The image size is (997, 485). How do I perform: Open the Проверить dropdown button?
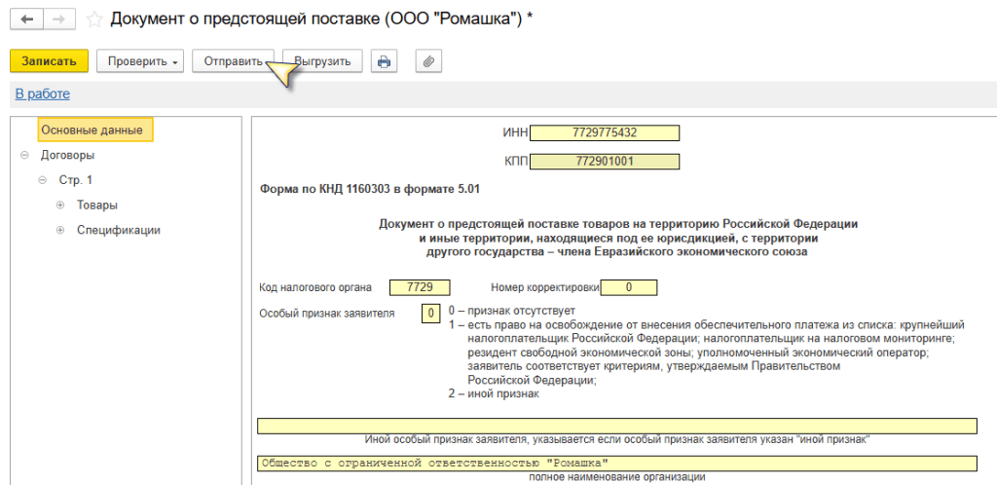click(140, 61)
